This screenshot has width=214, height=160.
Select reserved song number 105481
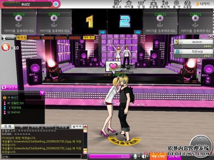click(74, 38)
